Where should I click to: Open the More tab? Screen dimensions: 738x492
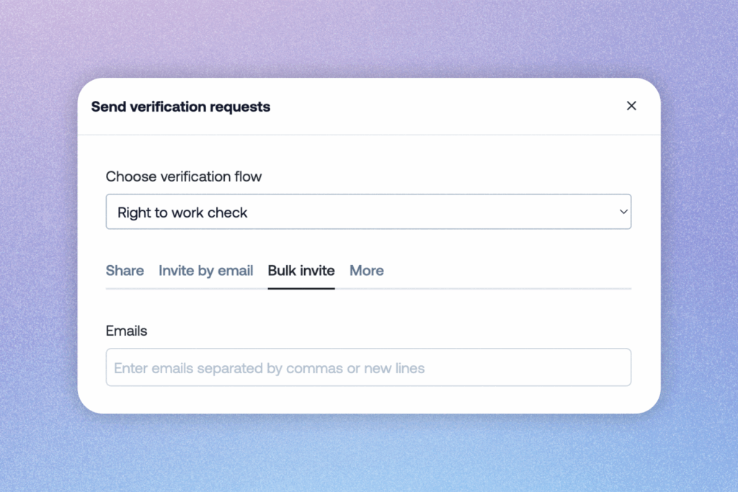366,271
